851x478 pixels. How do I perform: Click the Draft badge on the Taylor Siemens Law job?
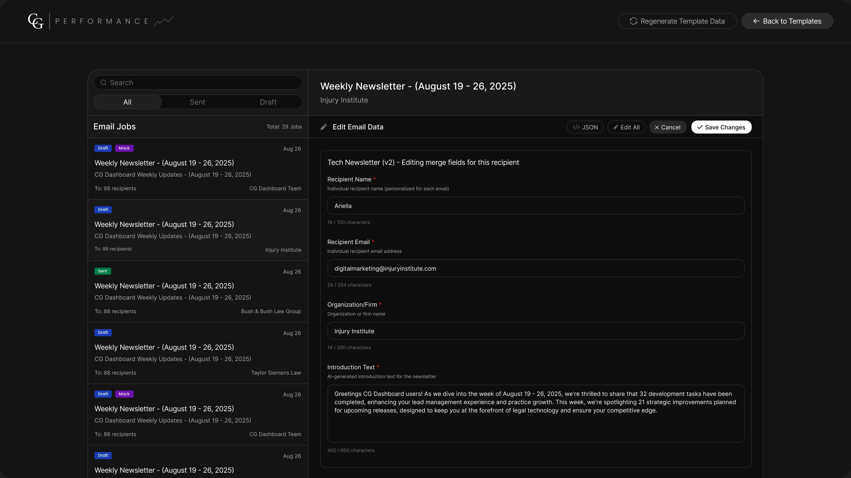point(103,333)
